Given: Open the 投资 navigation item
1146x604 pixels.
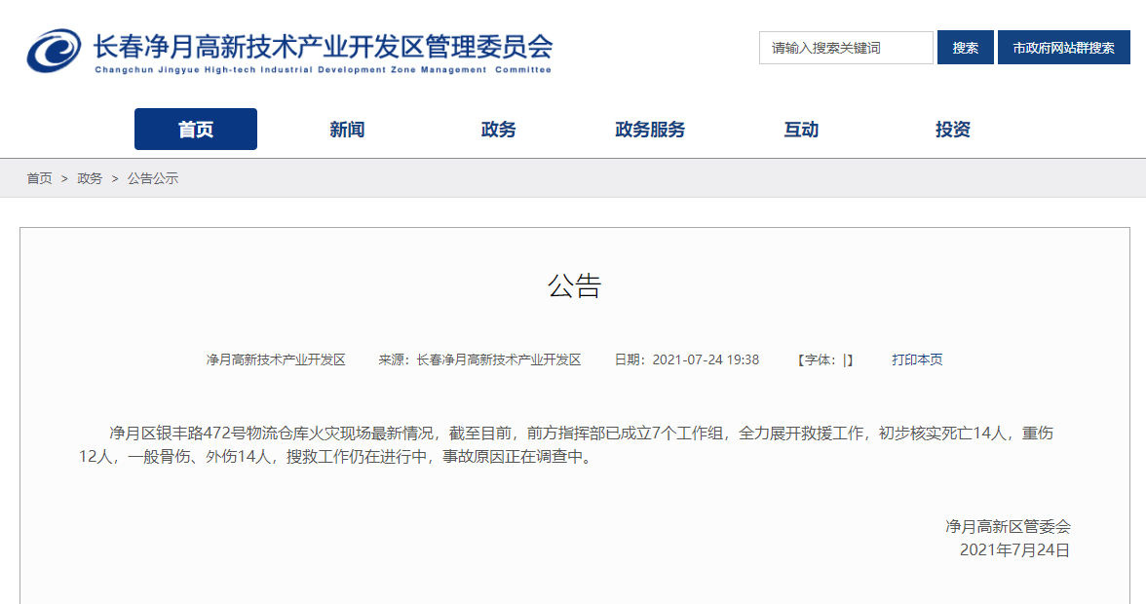Looking at the screenshot, I should (x=952, y=130).
